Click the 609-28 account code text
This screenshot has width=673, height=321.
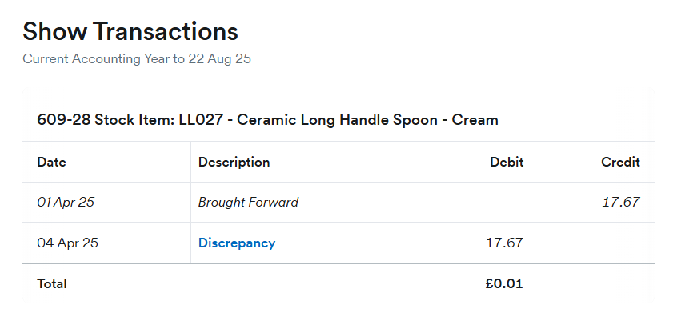(x=64, y=120)
